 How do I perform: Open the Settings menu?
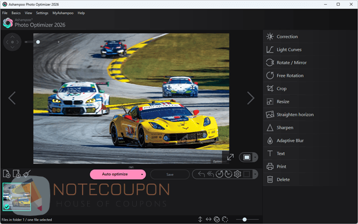point(42,13)
